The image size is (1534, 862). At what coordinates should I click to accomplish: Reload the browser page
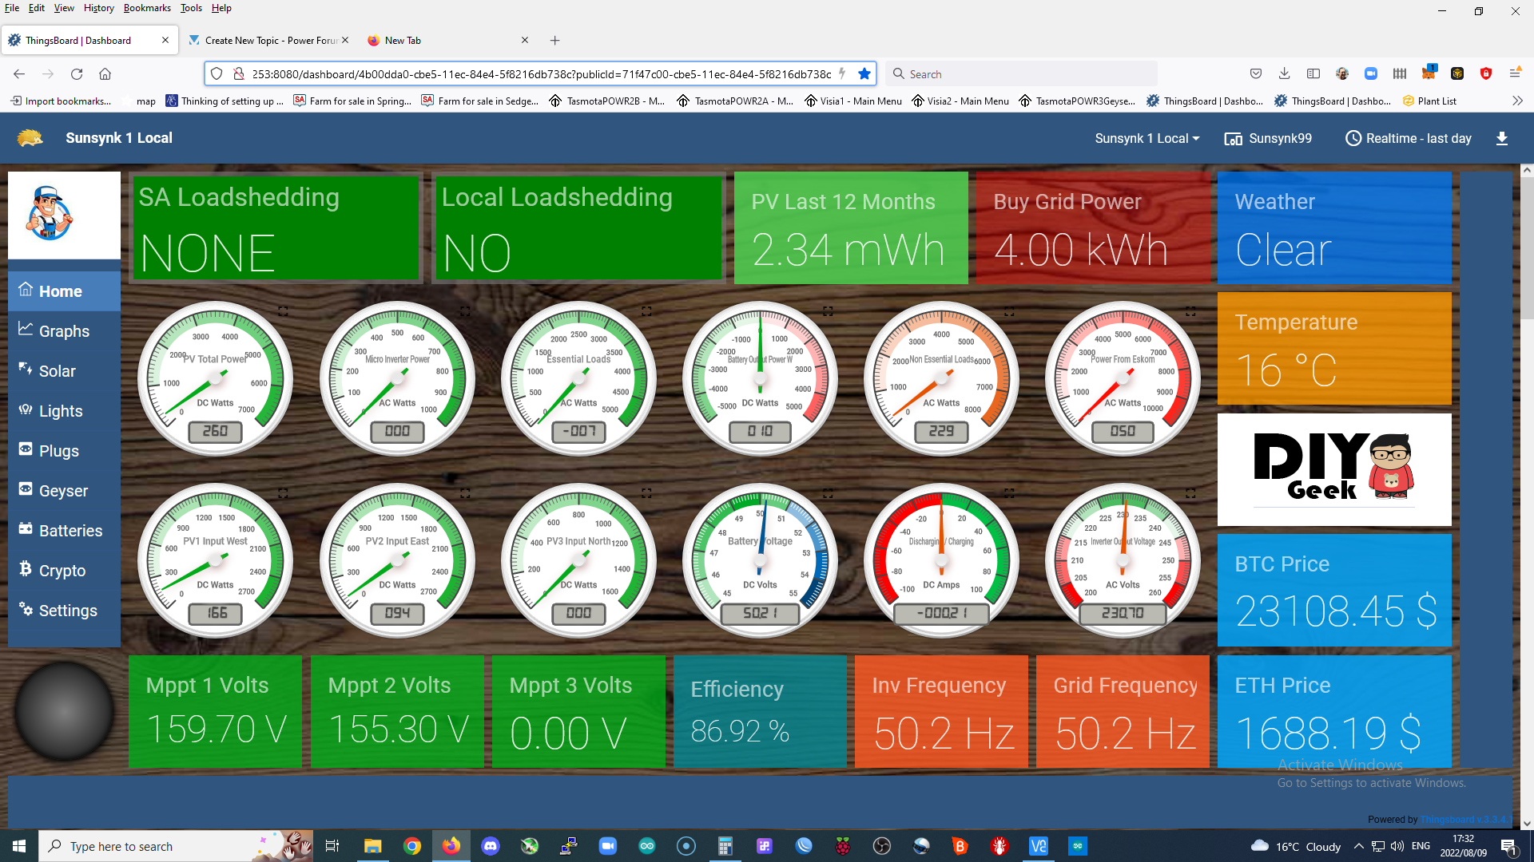pos(77,74)
